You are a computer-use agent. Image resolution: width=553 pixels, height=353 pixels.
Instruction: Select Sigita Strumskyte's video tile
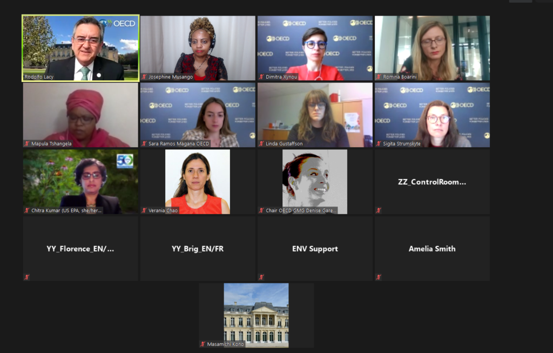click(x=433, y=115)
